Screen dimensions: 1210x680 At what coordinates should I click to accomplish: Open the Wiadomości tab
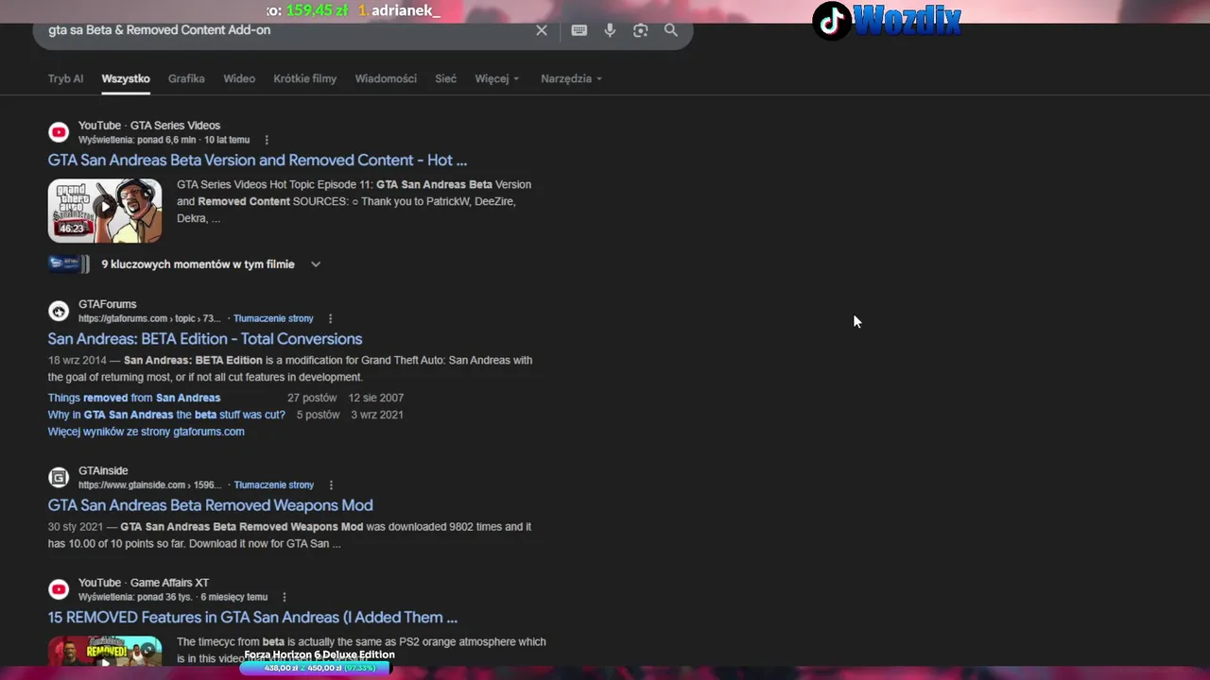[x=386, y=78]
